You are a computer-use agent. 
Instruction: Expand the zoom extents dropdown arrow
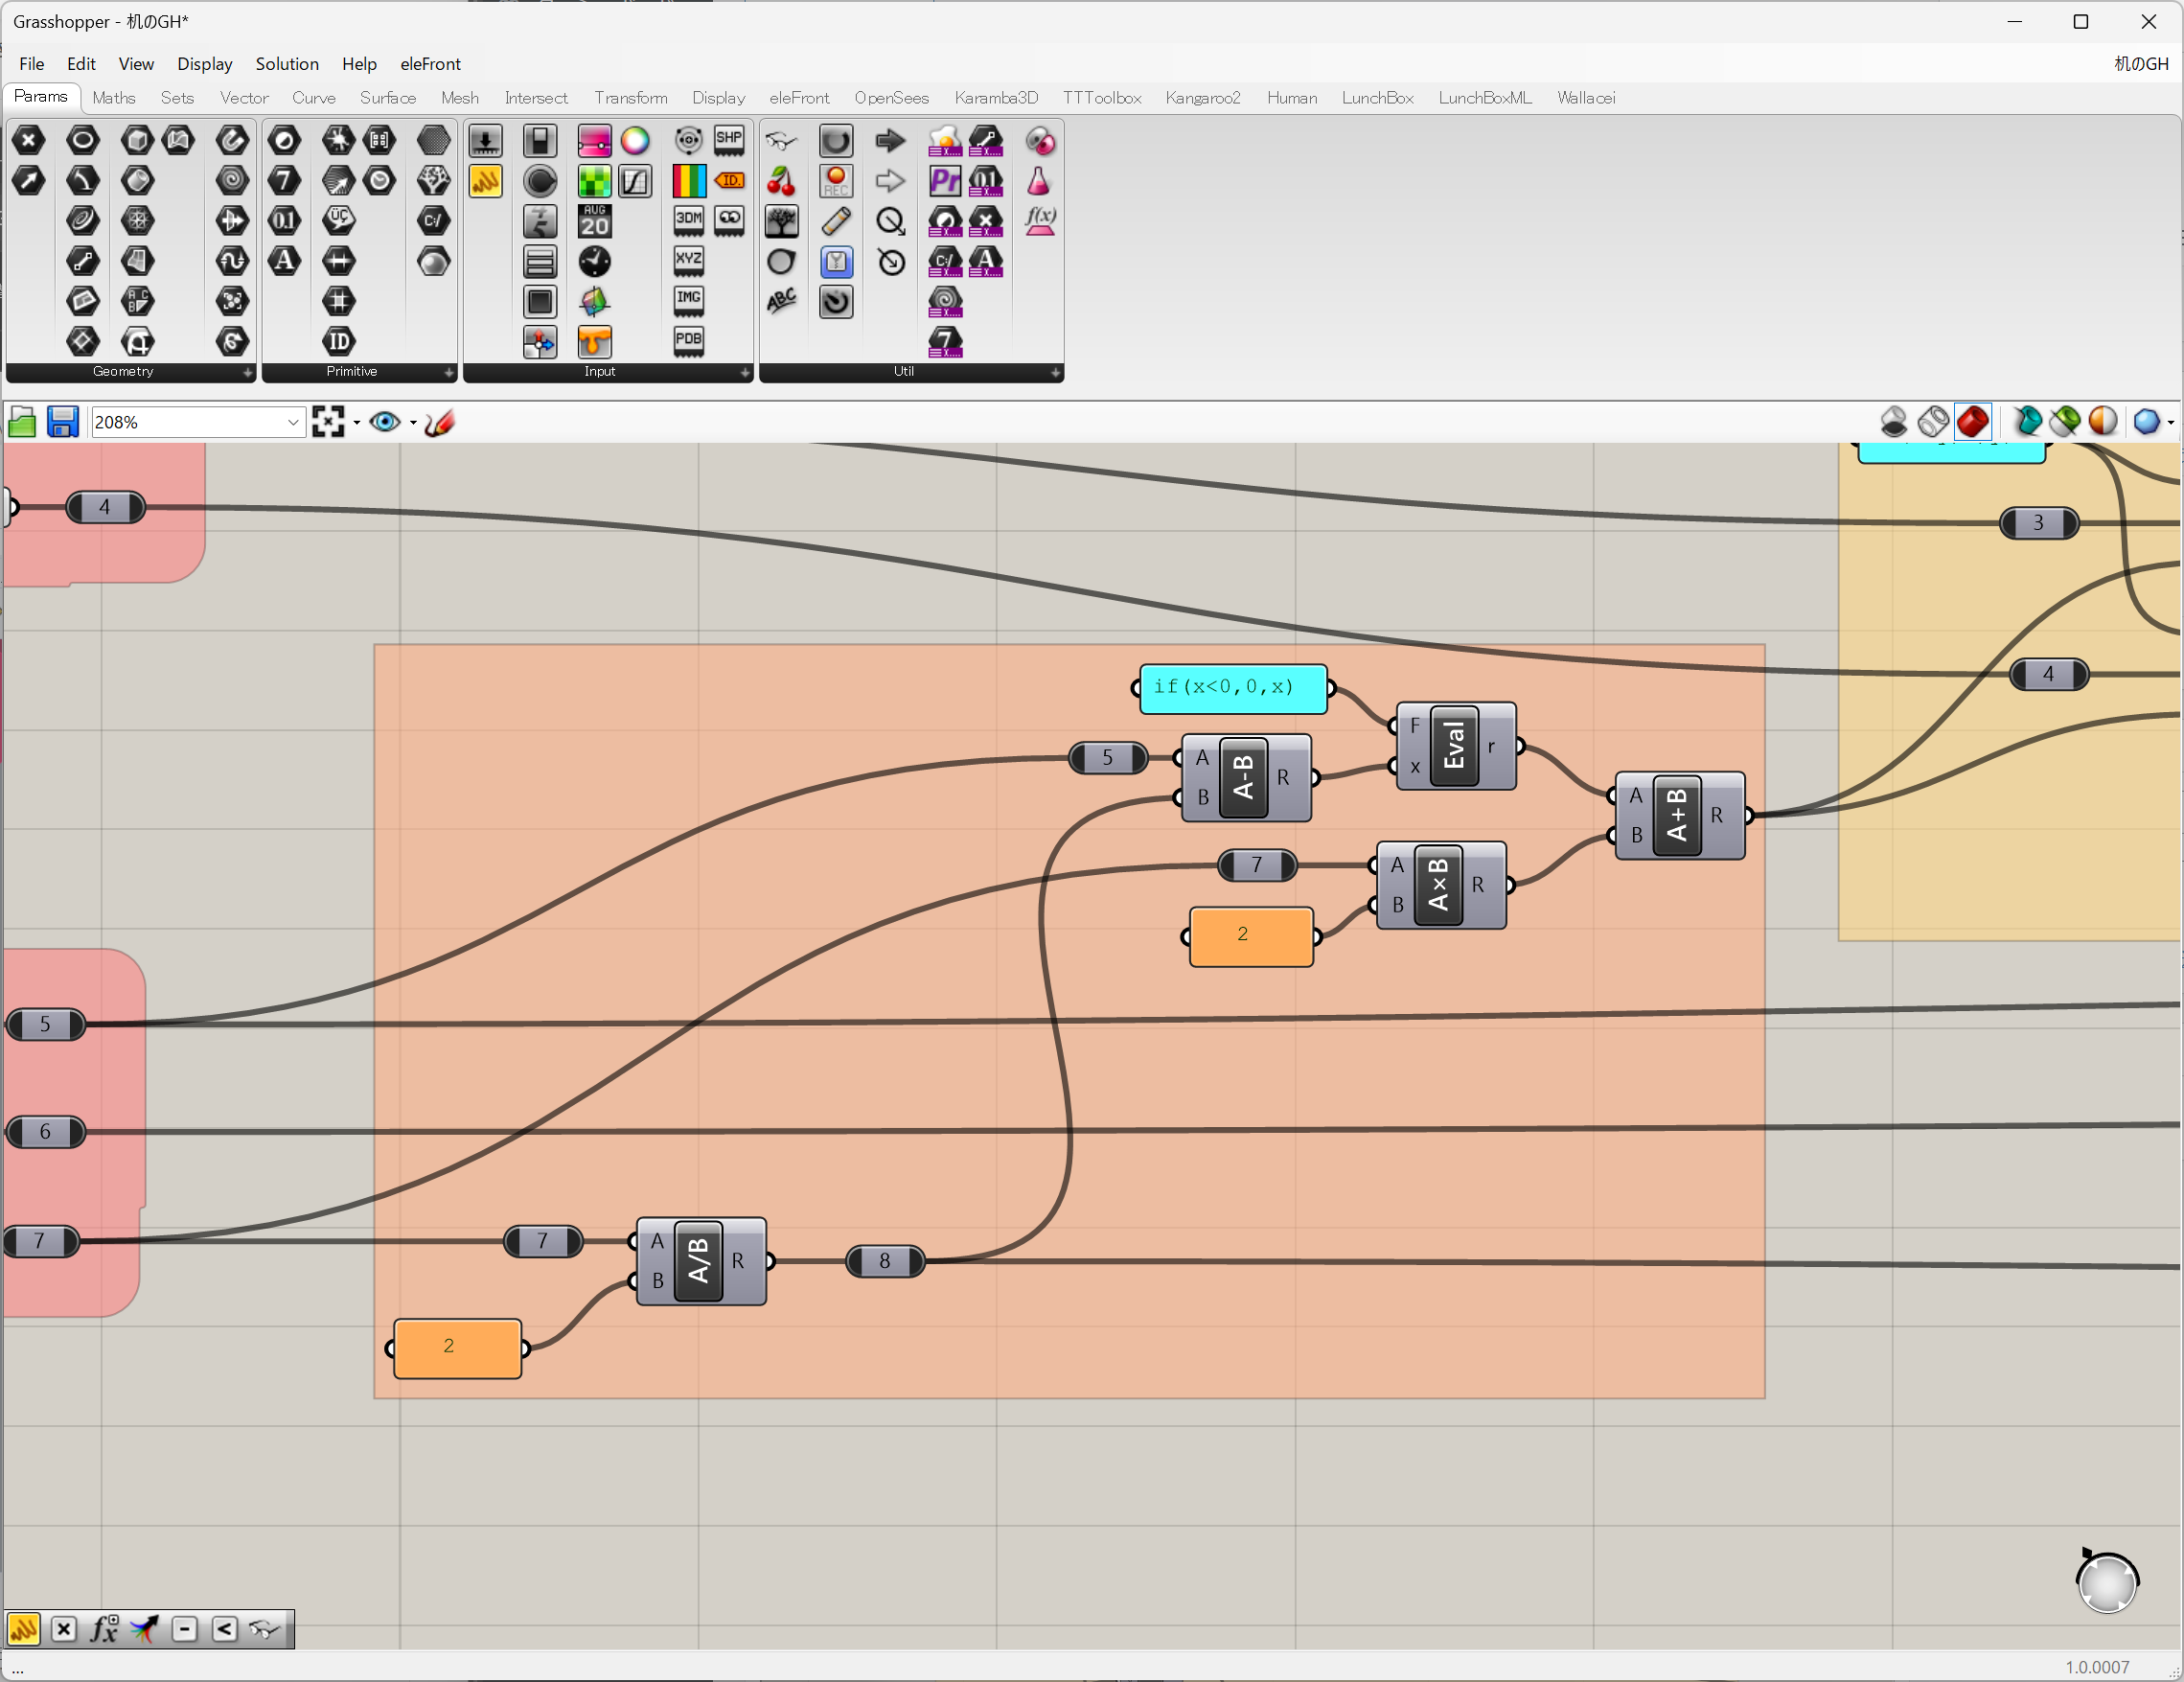click(x=357, y=423)
